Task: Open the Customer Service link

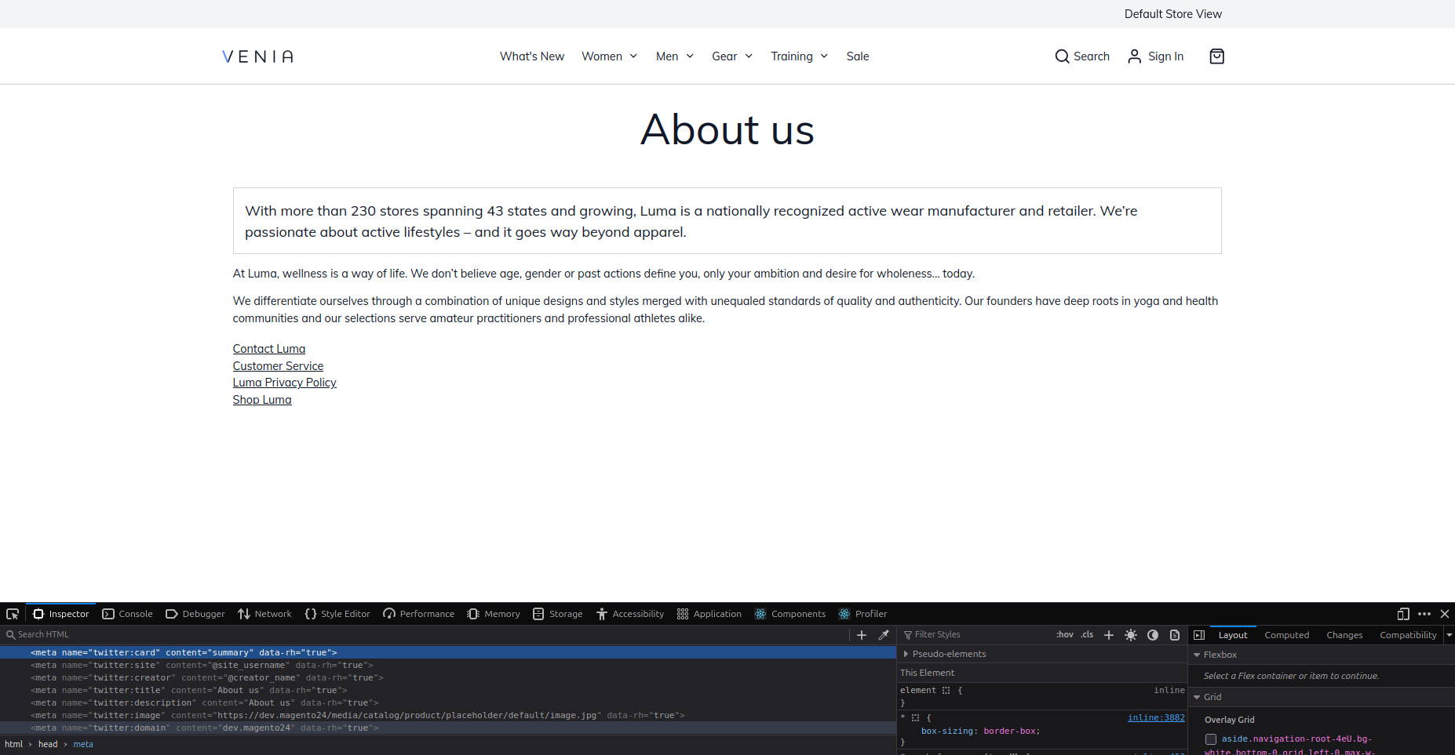Action: click(x=278, y=366)
